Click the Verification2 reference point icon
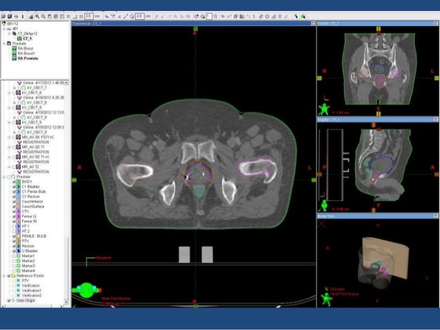Image resolution: width=440 pixels, height=330 pixels. click(x=19, y=296)
